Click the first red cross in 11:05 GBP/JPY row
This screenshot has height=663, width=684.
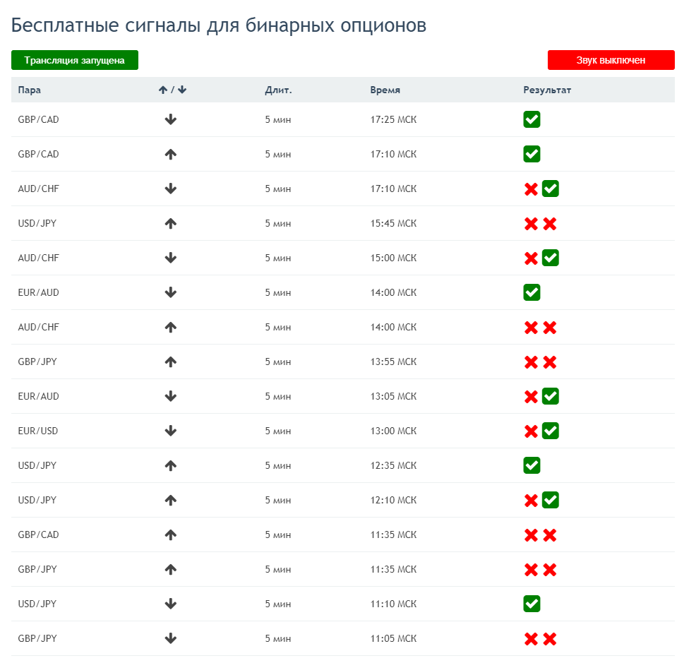[x=531, y=639]
